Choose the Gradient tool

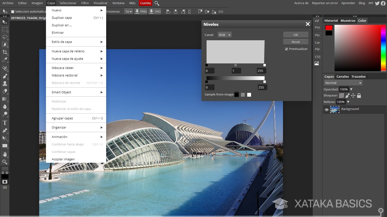4,99
